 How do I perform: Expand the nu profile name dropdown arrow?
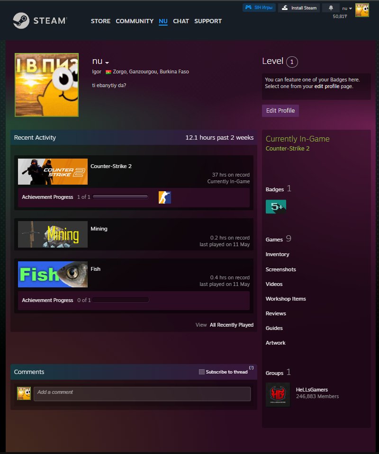(x=107, y=62)
